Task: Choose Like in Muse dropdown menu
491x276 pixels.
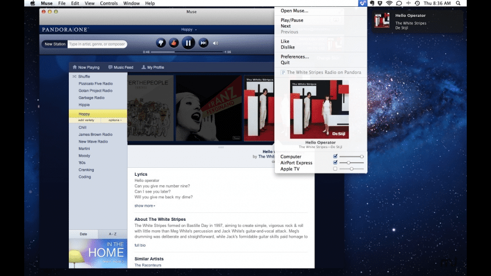Action: (285, 41)
